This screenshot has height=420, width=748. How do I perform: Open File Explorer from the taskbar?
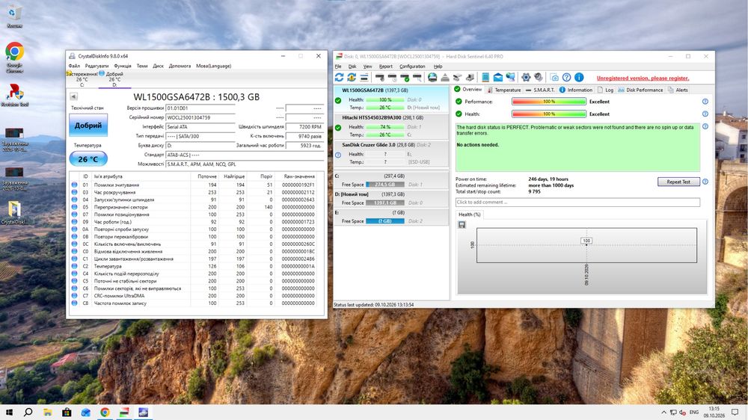click(48, 412)
